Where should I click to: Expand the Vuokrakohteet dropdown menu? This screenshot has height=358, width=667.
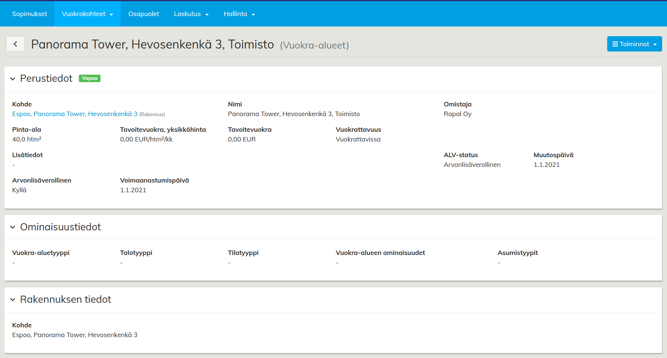point(87,14)
